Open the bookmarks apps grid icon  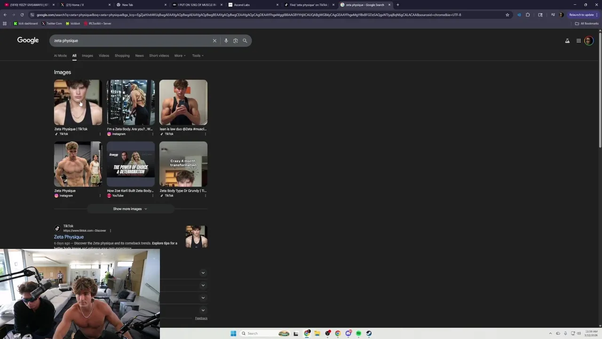pyautogui.click(x=5, y=24)
